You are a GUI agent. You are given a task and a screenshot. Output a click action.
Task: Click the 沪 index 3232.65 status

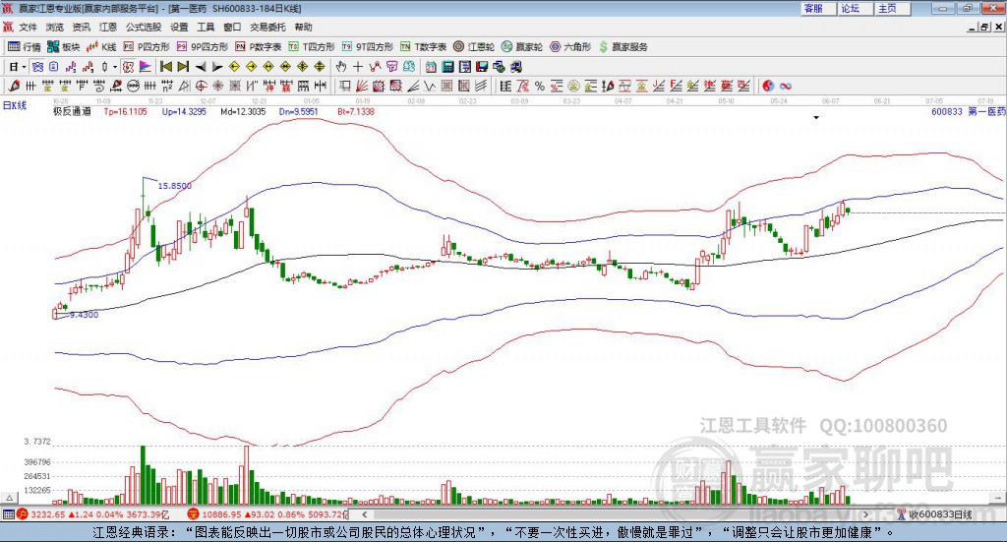(x=92, y=514)
